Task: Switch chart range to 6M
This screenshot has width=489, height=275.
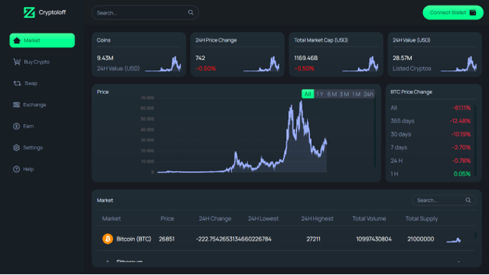Action: [x=332, y=94]
